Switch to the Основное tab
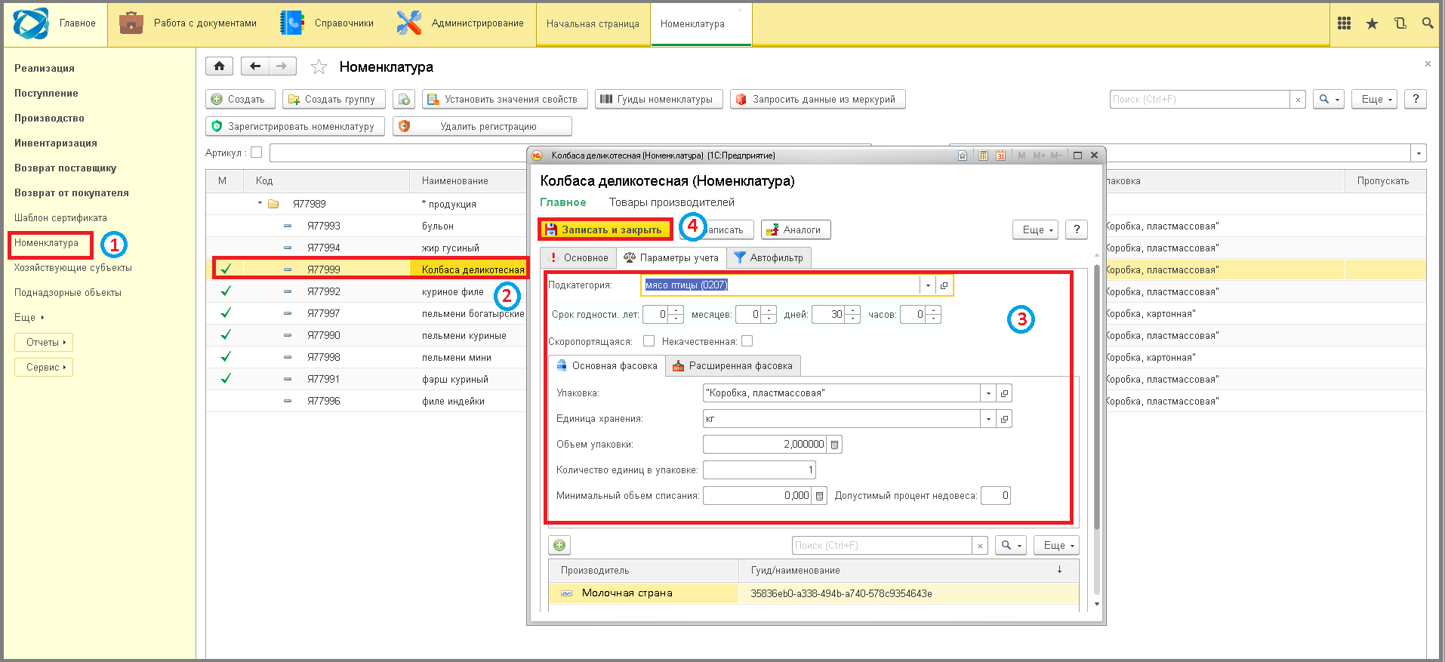This screenshot has height=662, width=1445. 578,257
